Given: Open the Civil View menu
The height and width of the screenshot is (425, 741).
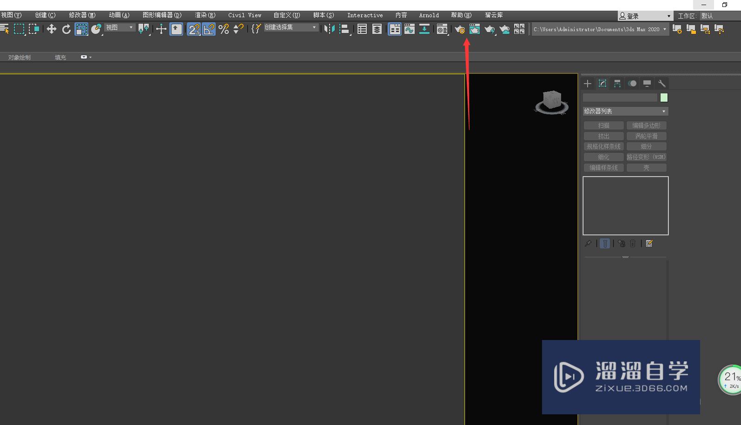Looking at the screenshot, I should [x=245, y=15].
